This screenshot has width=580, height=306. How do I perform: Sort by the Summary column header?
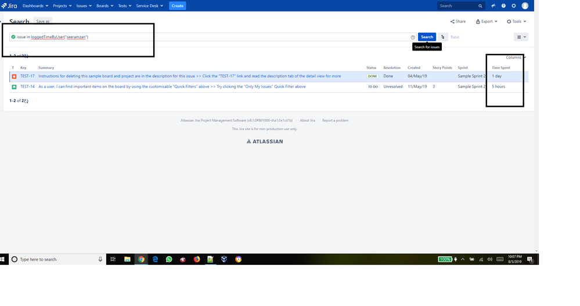[x=46, y=68]
